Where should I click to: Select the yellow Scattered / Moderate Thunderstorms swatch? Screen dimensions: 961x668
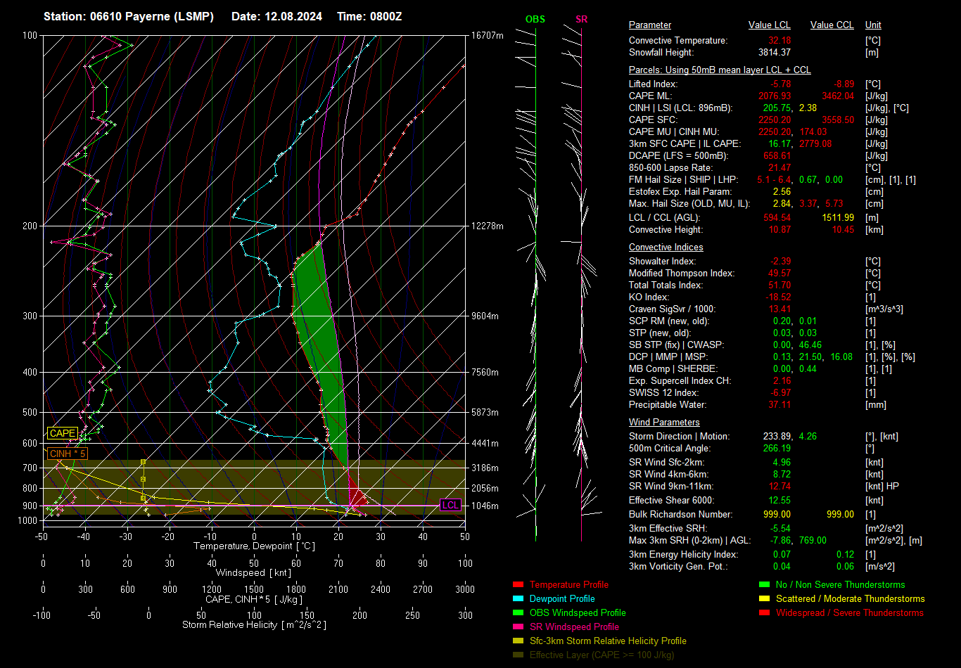(x=765, y=599)
